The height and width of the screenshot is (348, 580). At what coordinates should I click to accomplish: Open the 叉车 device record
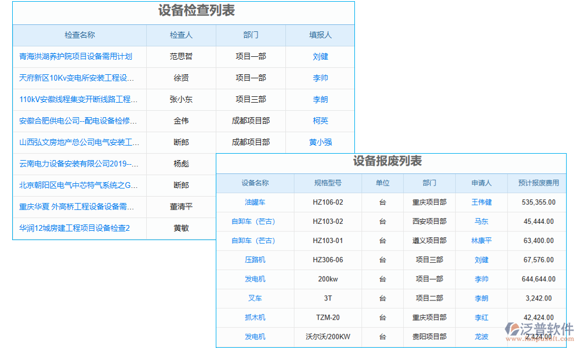pyautogui.click(x=256, y=298)
